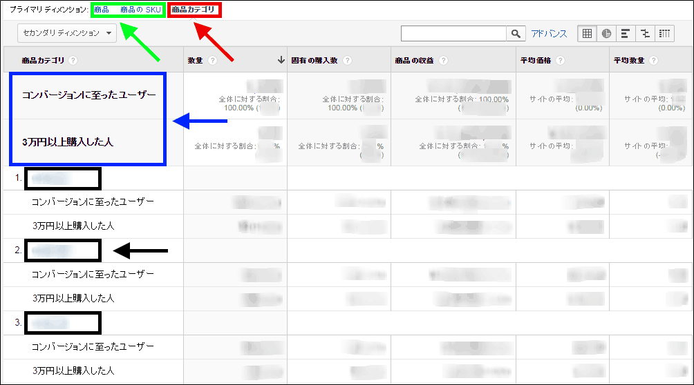This screenshot has height=385, width=694.
Task: Click the magnifier search button
Action: click(x=516, y=34)
